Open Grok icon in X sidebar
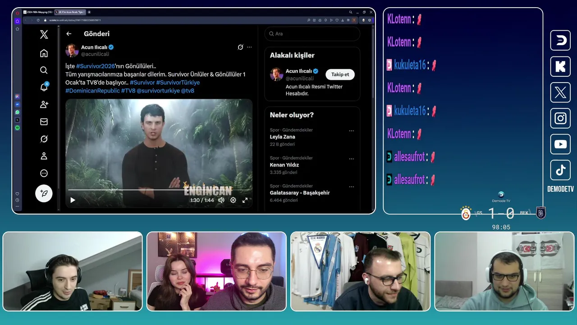Screen dimensions: 577x325 [x=44, y=139]
